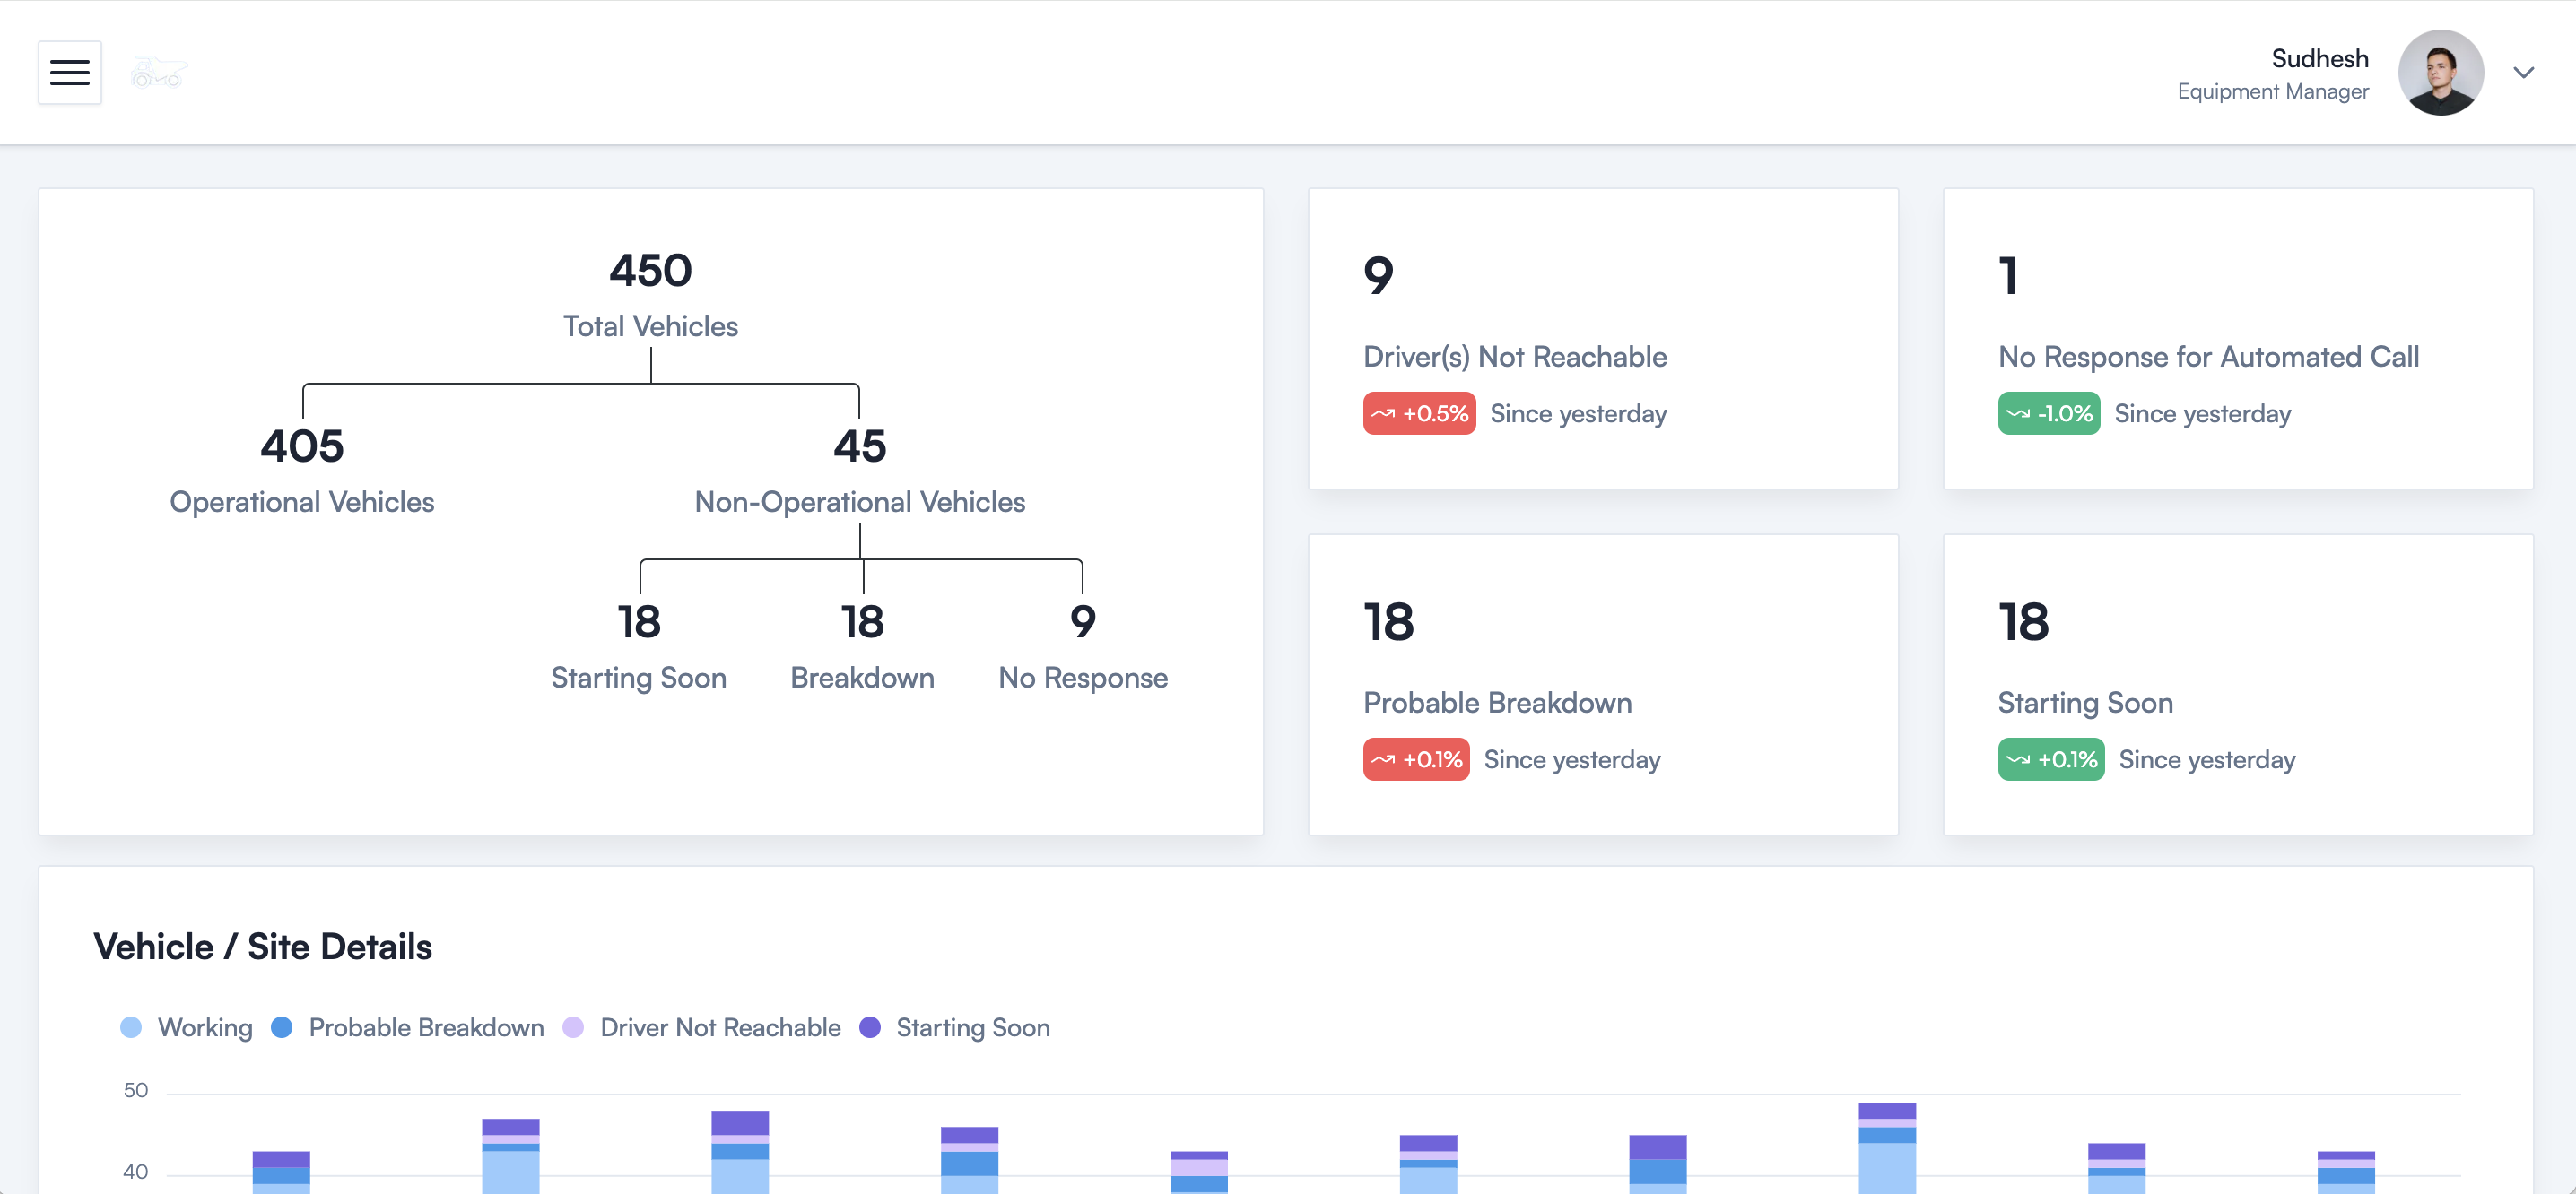This screenshot has width=2576, height=1194.
Task: Click the 45 non-operational count
Action: tap(860, 446)
